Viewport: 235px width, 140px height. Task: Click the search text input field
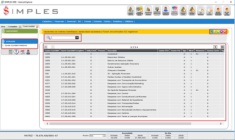tap(63, 38)
